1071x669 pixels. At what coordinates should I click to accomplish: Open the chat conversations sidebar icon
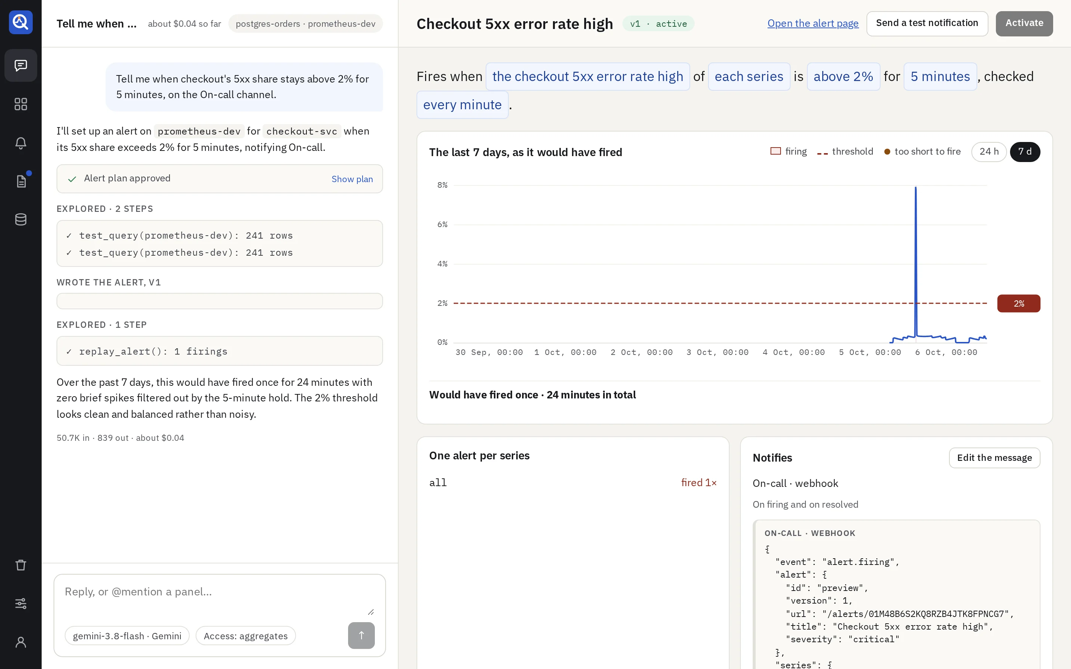point(21,65)
